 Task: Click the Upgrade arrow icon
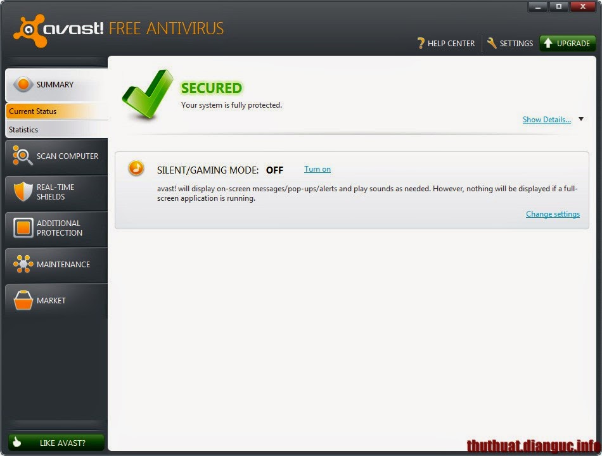point(548,43)
